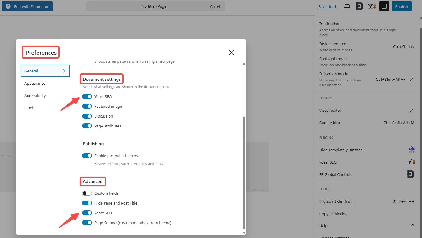This screenshot has width=422, height=238.
Task: Click the Publish button
Action: pyautogui.click(x=401, y=6)
